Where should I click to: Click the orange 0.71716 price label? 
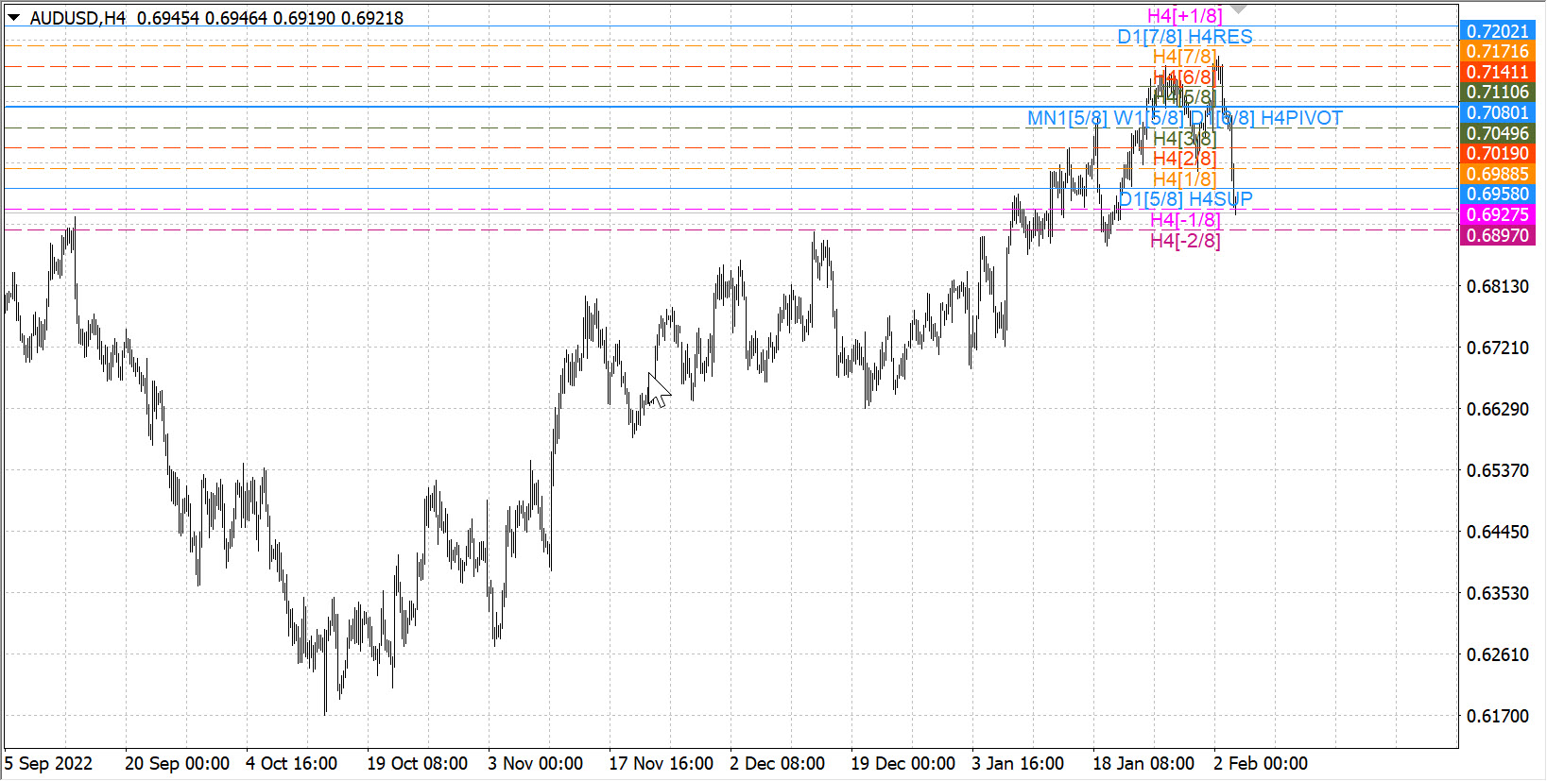(1498, 52)
